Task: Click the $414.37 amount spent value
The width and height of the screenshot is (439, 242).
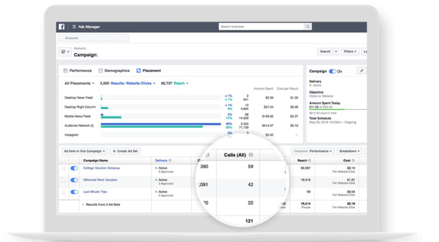Action: (268, 125)
